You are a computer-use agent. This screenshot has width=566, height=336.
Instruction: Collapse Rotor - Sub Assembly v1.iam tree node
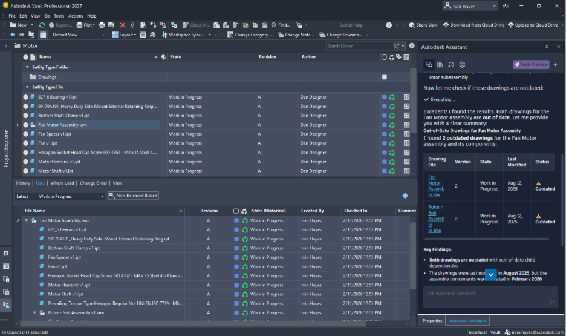[34, 313]
